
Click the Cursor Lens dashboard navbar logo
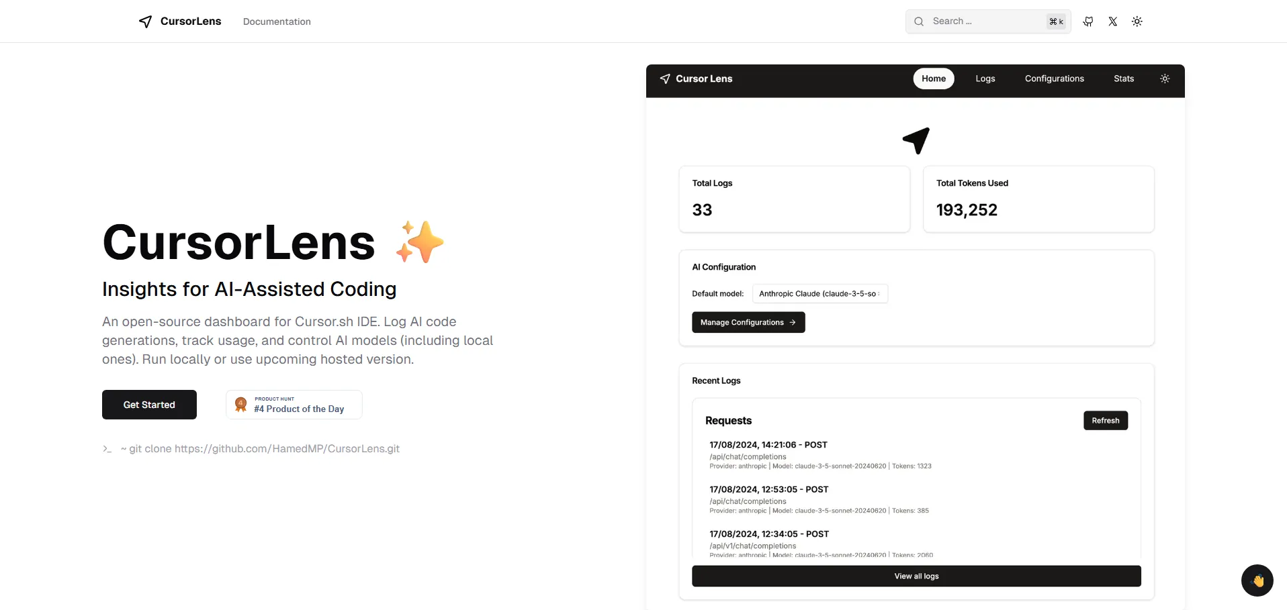coord(696,79)
